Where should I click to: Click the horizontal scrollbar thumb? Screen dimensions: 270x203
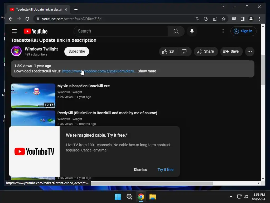pos(152,183)
